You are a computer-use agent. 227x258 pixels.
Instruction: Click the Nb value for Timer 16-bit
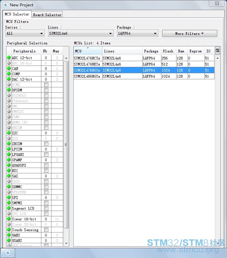(x=46, y=219)
